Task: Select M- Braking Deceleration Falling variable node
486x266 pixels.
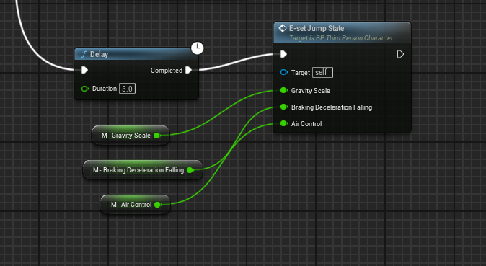Action: point(143,170)
